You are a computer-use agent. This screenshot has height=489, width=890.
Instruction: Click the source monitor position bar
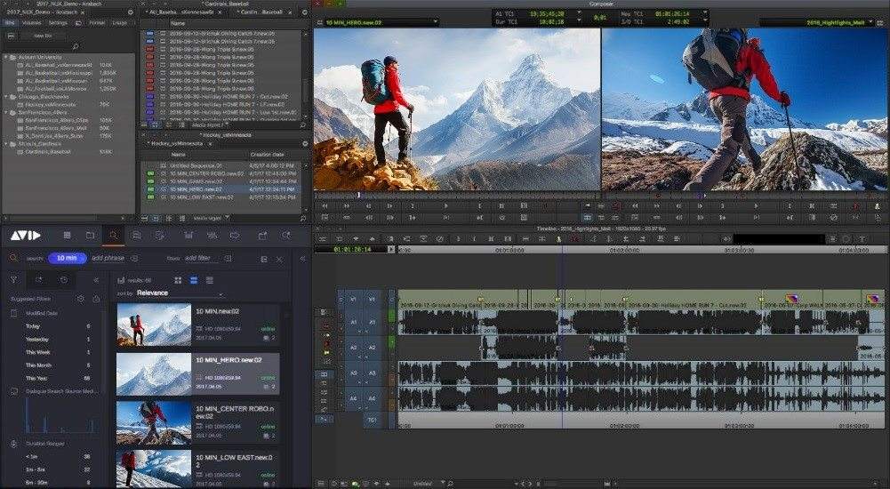coord(457,195)
